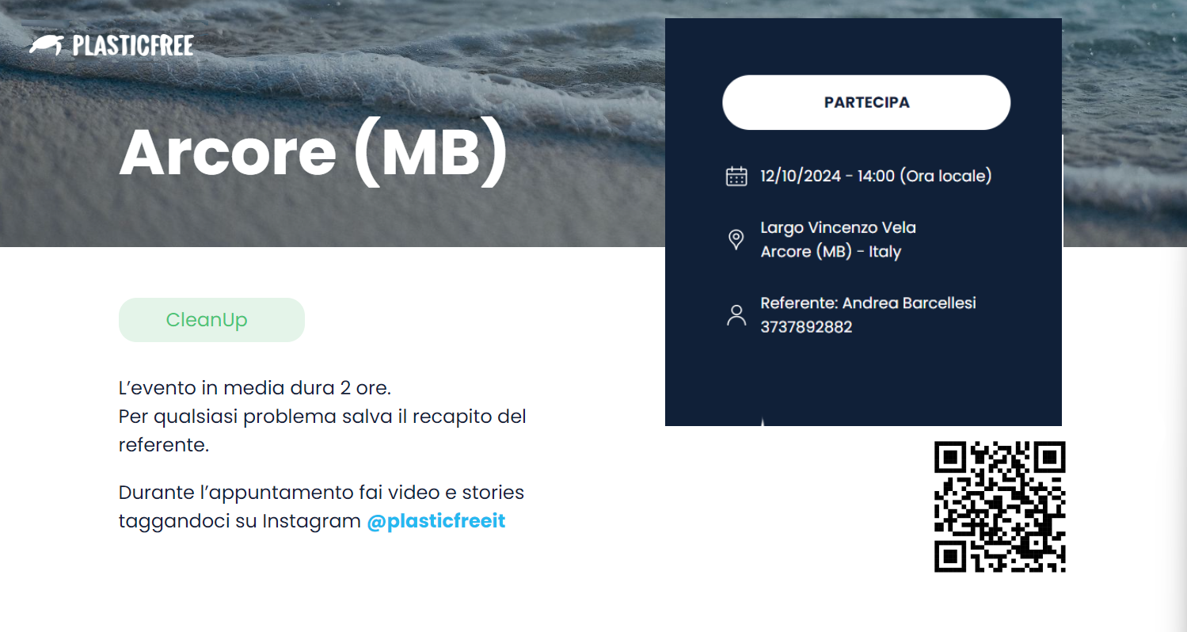The width and height of the screenshot is (1187, 632).
Task: Click the PlasticFree turtle logo icon
Action: (47, 45)
